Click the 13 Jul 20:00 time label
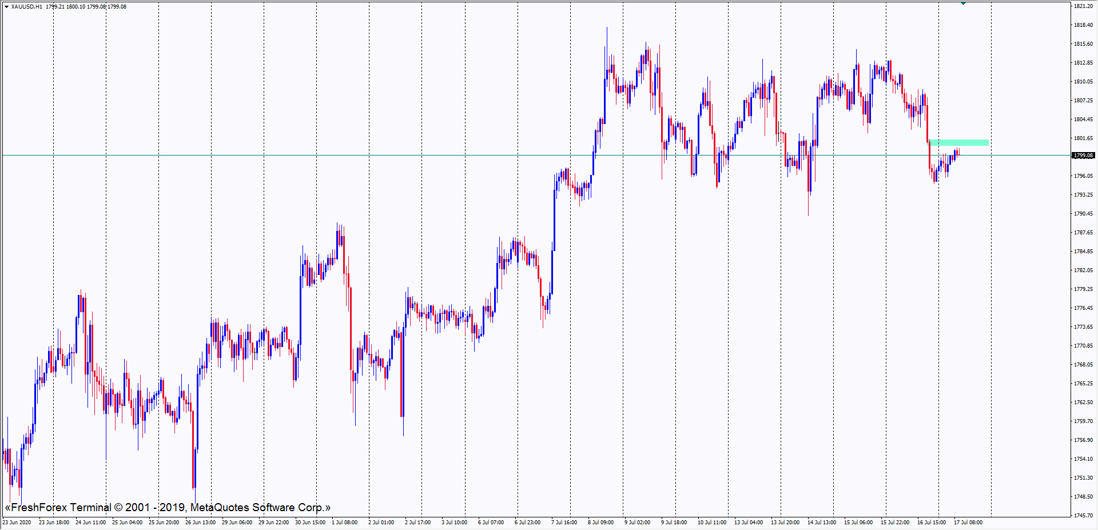The image size is (1098, 530). coord(785,523)
